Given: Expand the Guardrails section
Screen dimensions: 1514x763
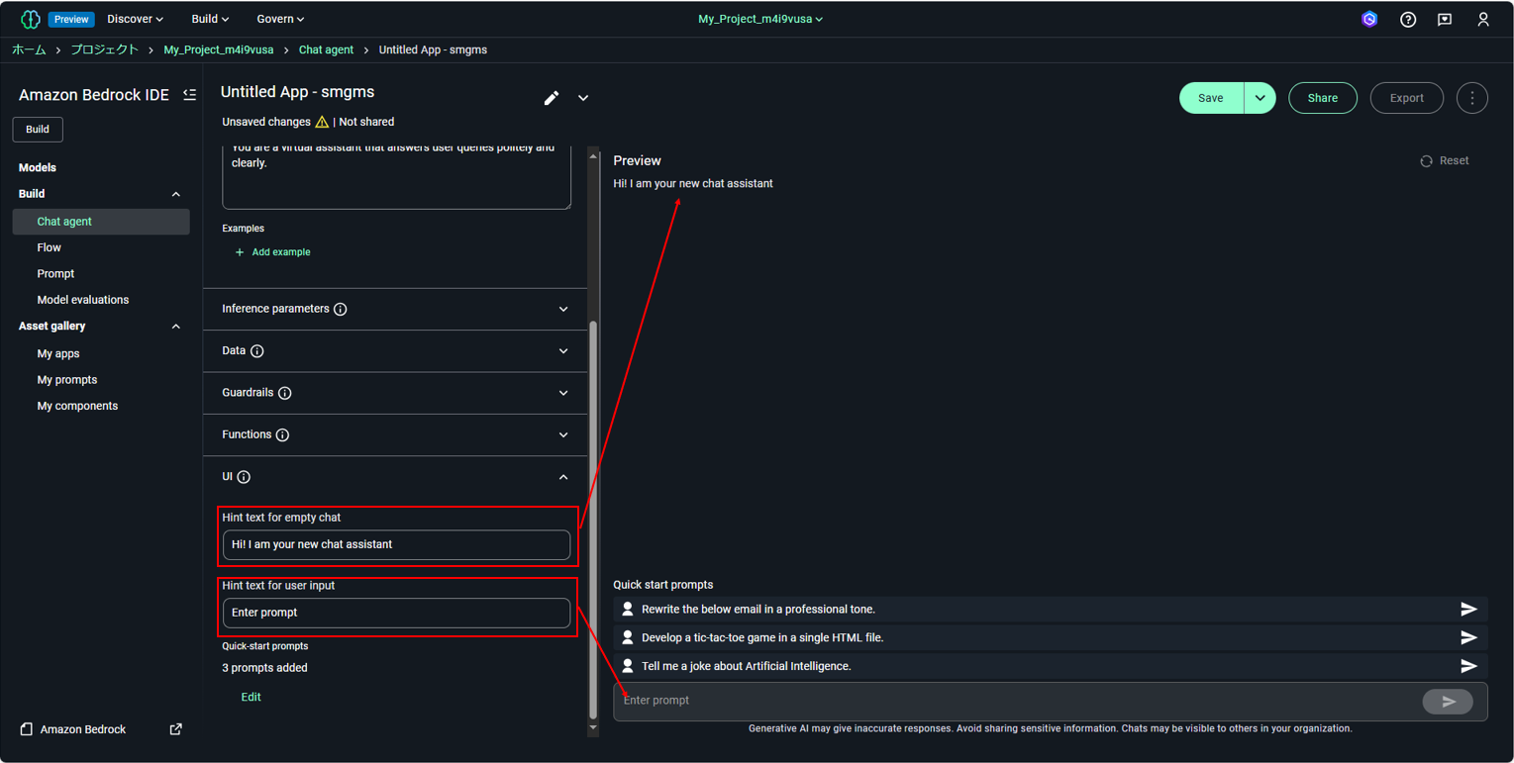Looking at the screenshot, I should (563, 393).
